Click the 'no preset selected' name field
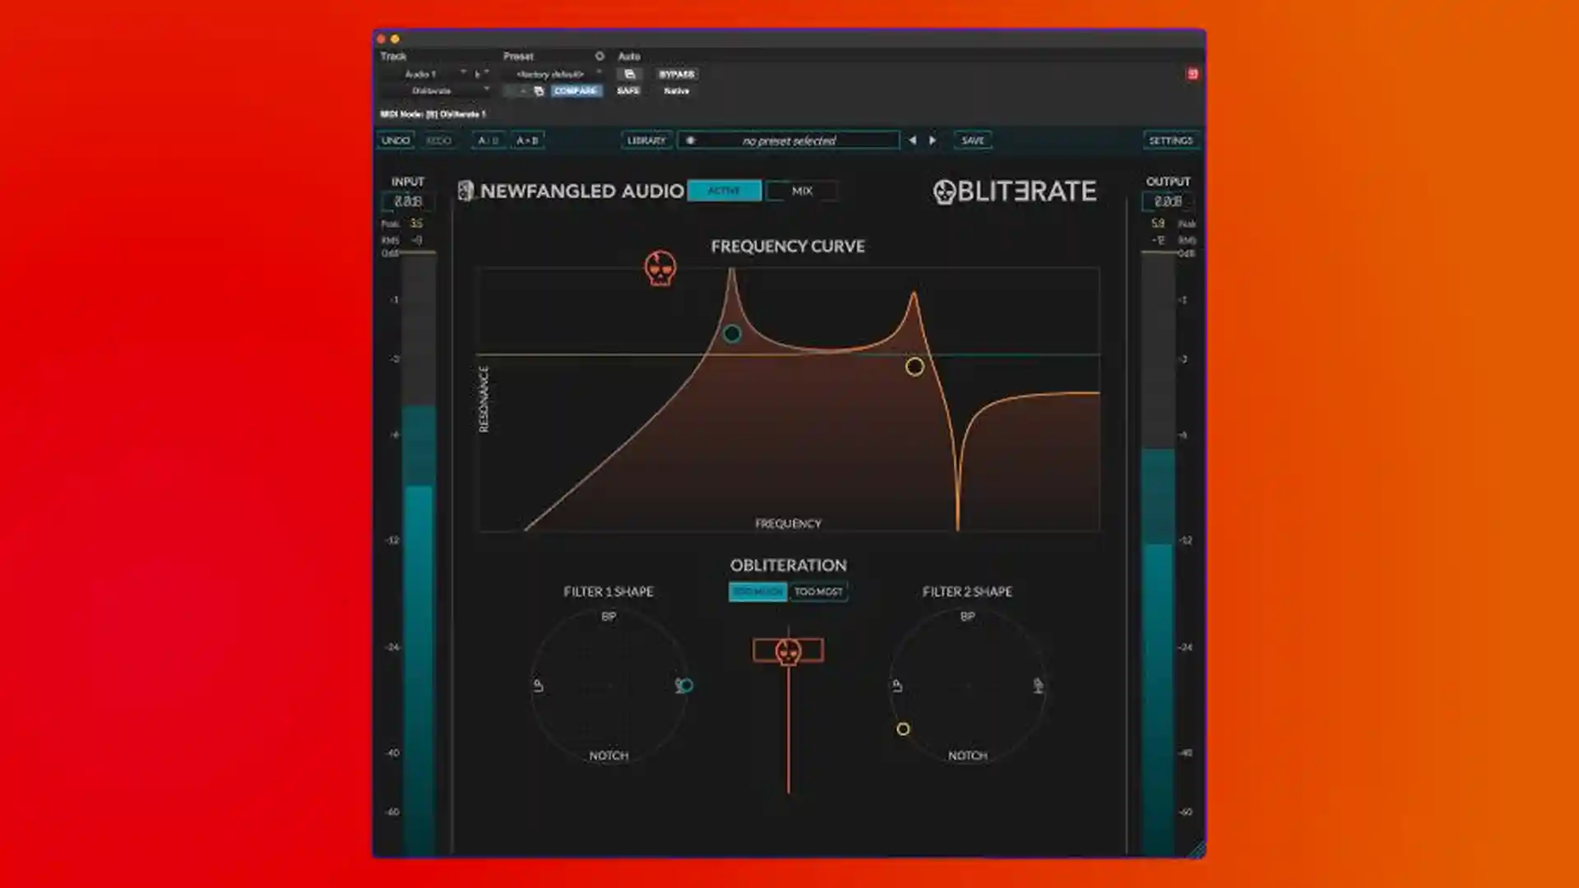 [789, 141]
